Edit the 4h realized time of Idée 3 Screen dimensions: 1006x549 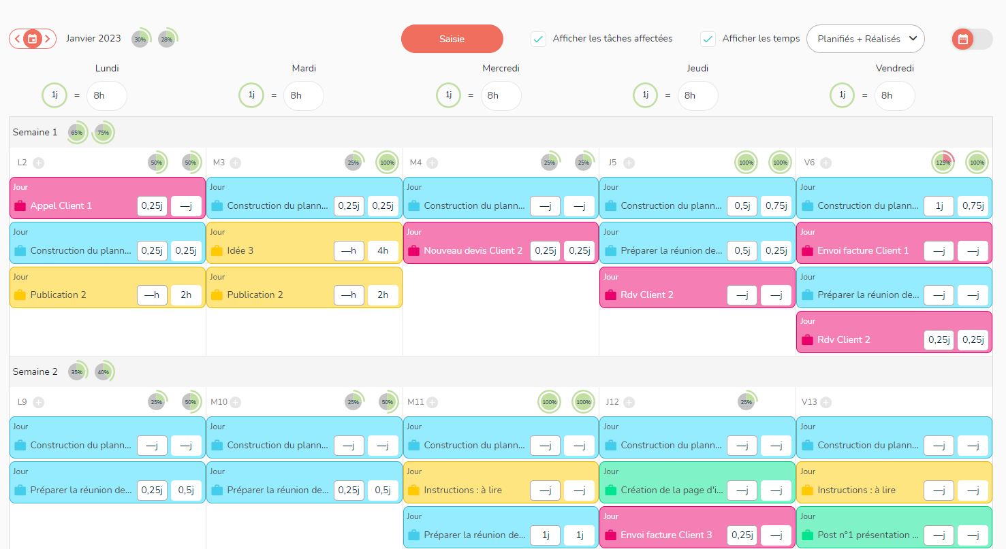pos(383,250)
